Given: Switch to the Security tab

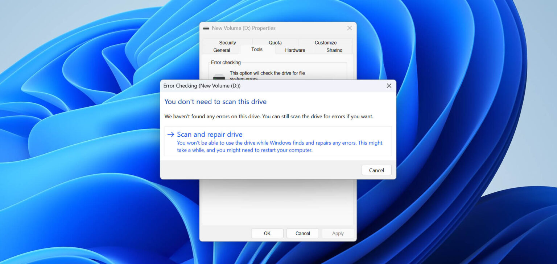Looking at the screenshot, I should click(x=227, y=42).
